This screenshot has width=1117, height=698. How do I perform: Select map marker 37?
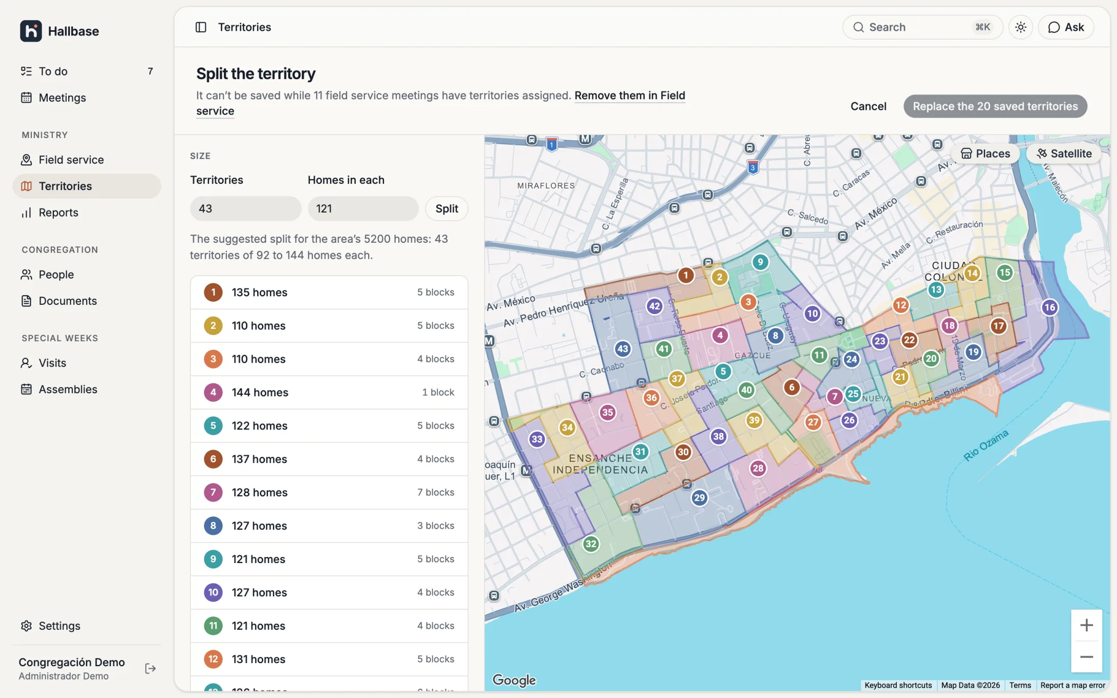(677, 379)
